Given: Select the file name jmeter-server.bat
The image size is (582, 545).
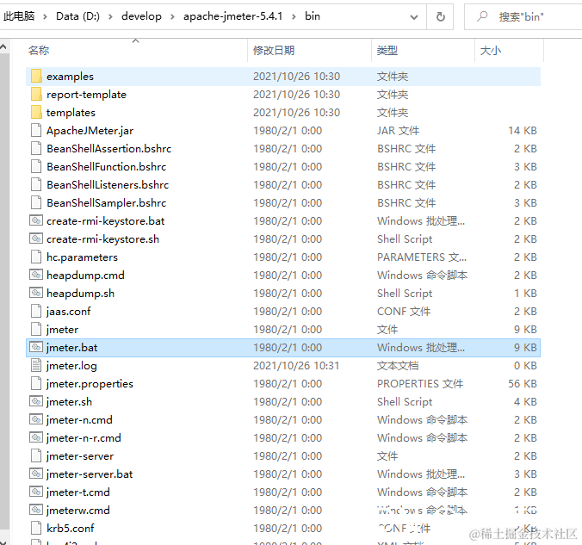Looking at the screenshot, I should (90, 474).
